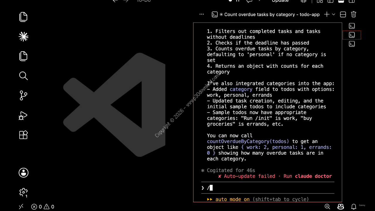Viewport: 375px width, 211px height.
Task: Open the Search view in the activity bar
Action: click(23, 76)
